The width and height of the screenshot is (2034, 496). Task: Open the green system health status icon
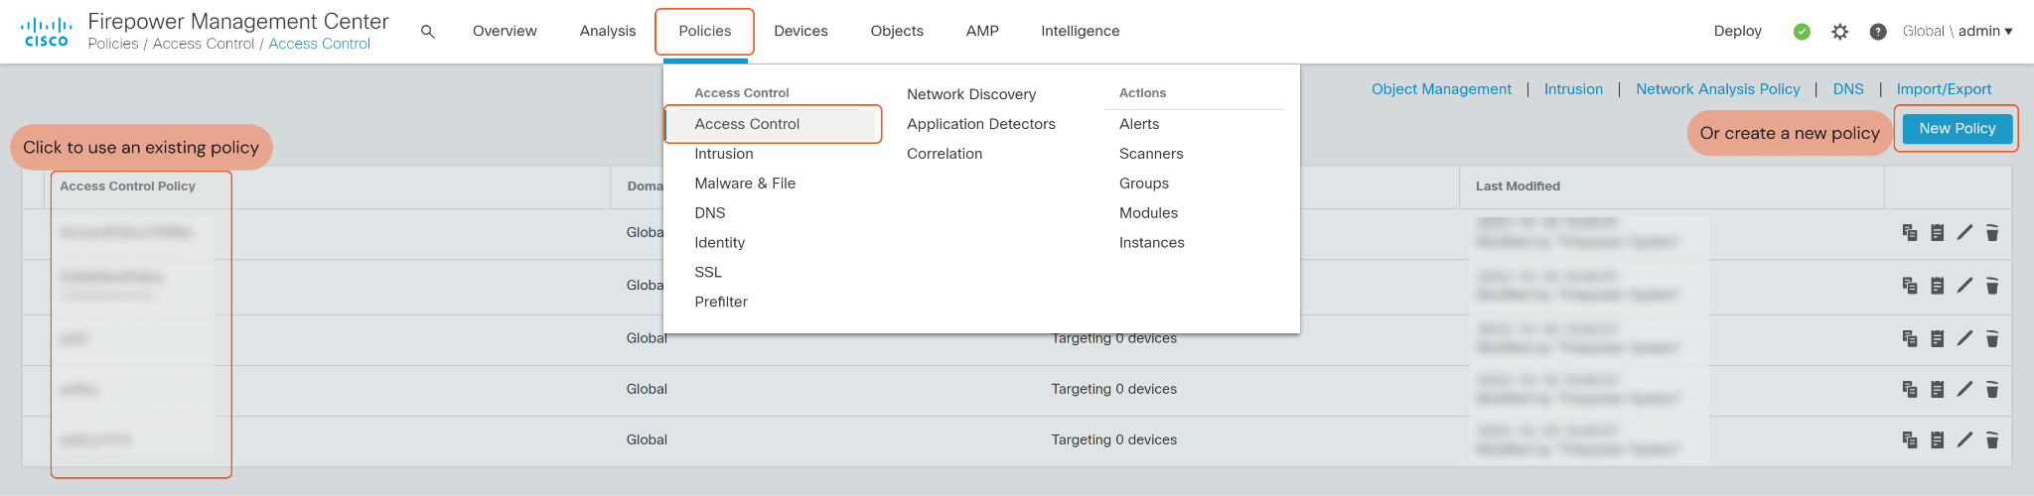(x=1802, y=32)
